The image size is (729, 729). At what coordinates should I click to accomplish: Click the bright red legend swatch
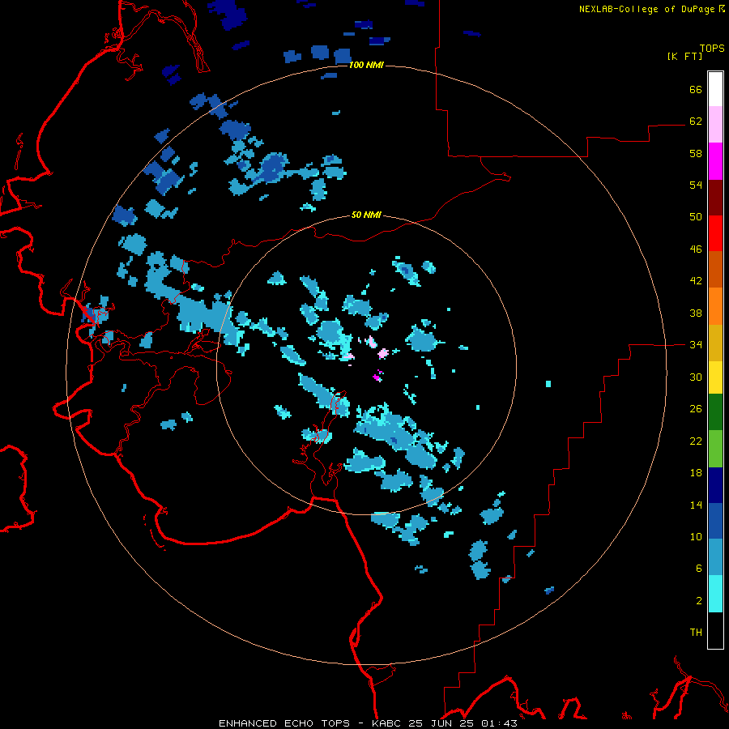click(715, 233)
